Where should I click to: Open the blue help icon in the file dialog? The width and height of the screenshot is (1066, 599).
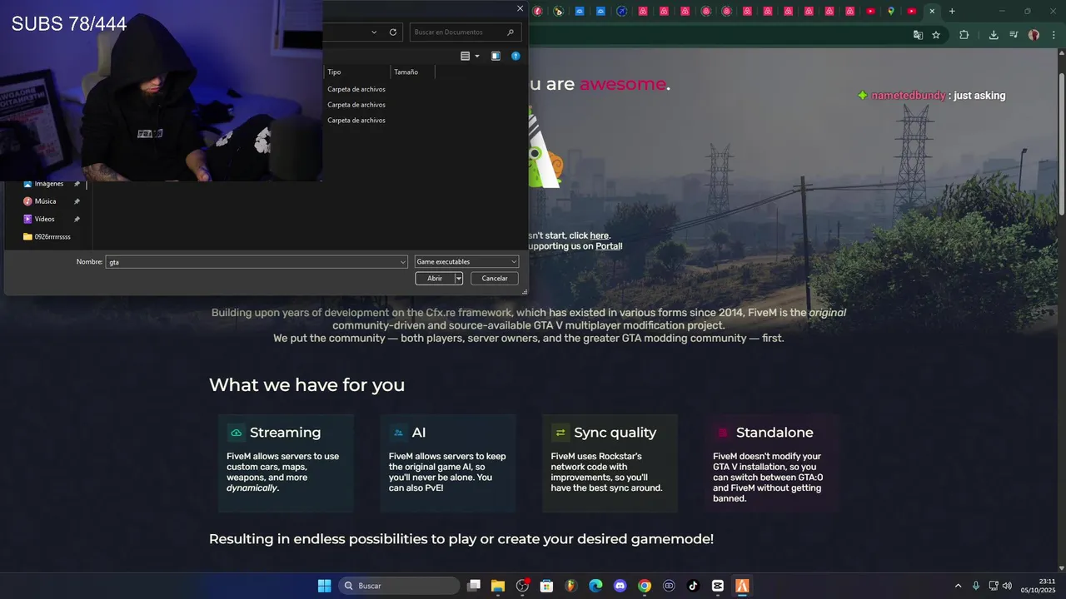(x=516, y=56)
